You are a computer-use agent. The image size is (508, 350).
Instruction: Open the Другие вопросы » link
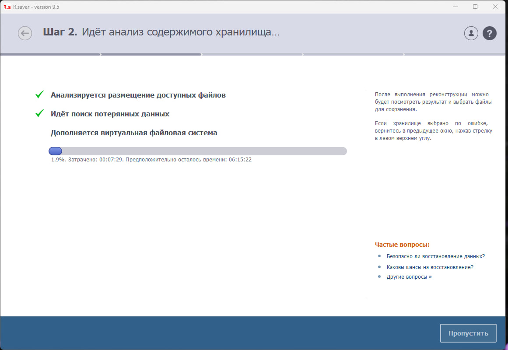tap(409, 277)
